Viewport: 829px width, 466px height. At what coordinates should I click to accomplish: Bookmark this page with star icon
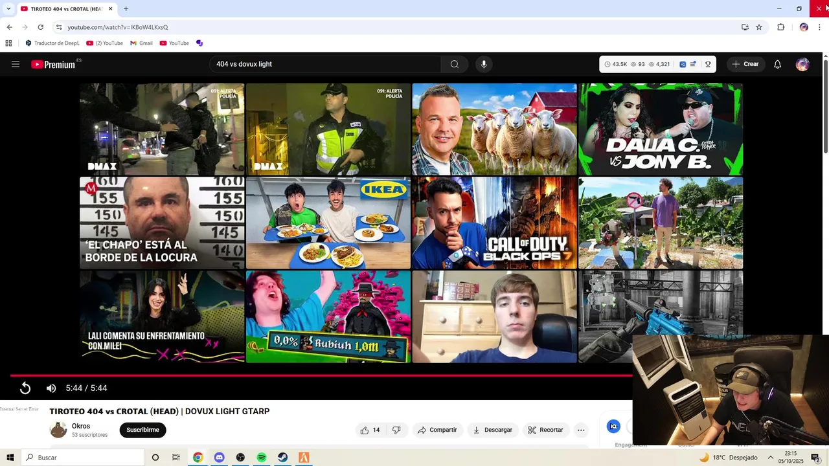pos(759,27)
